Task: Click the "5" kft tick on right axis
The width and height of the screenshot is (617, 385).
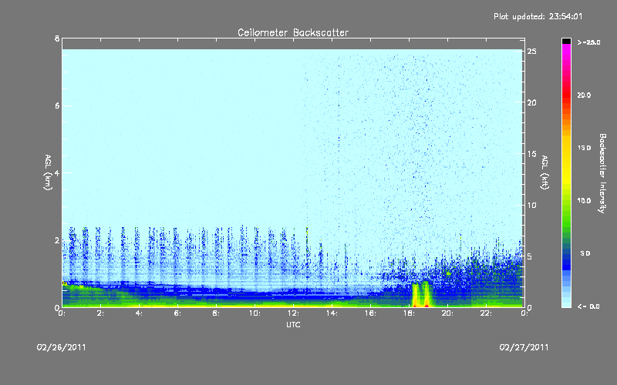Action: (x=530, y=256)
